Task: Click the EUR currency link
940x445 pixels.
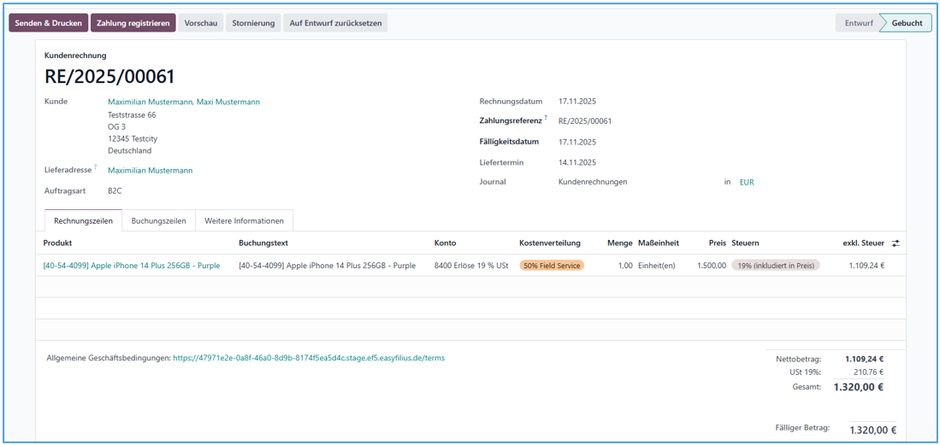Action: click(747, 182)
